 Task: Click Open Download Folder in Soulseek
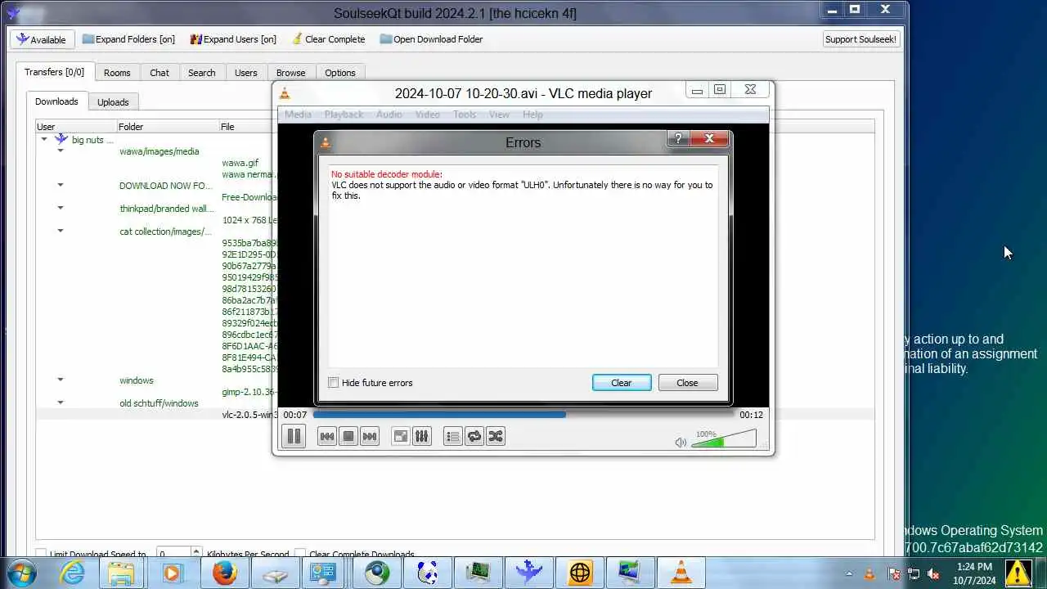pyautogui.click(x=431, y=39)
